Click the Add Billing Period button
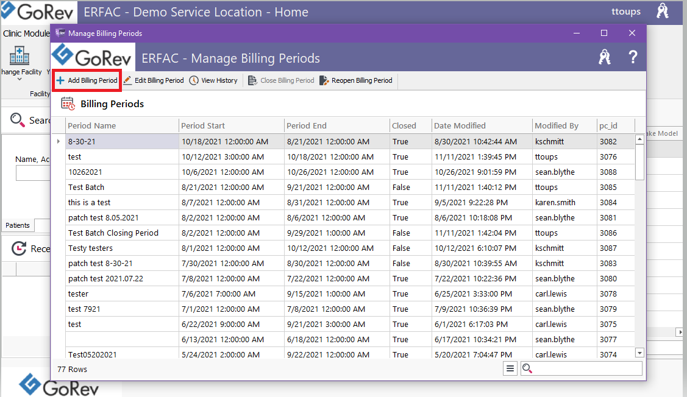The width and height of the screenshot is (687, 397). (87, 80)
